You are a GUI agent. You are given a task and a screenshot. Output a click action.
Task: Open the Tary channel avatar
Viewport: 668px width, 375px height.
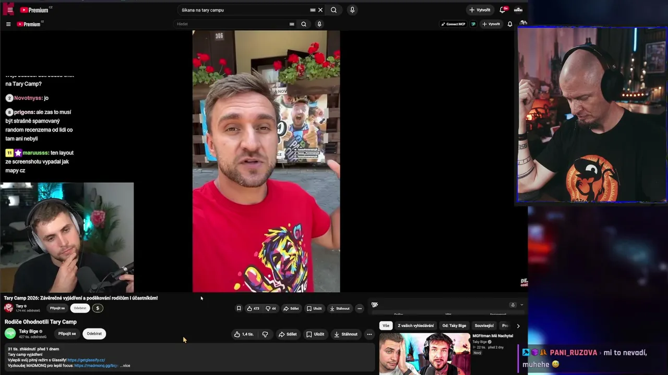8,308
